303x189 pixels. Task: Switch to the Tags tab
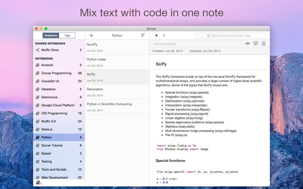(x=67, y=36)
